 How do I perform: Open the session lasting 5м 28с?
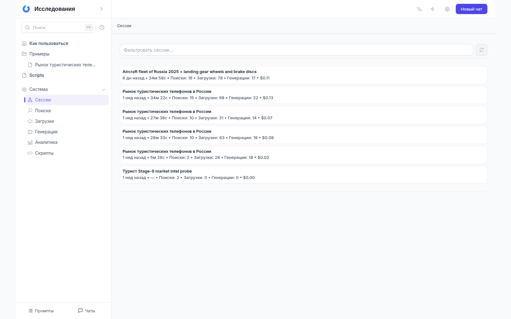pos(303,155)
